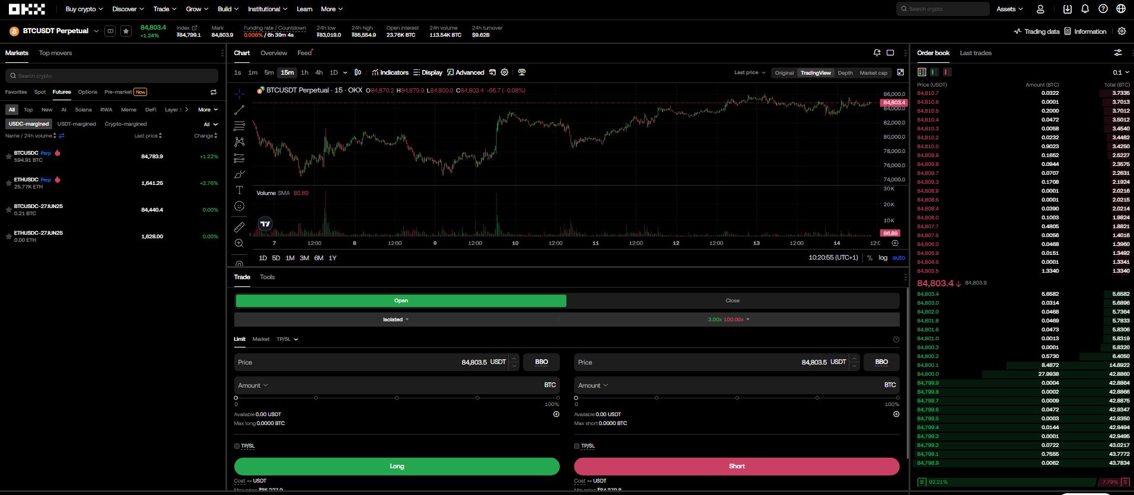
Task: Toggle chart fullscreen expand icon
Action: pyautogui.click(x=900, y=72)
